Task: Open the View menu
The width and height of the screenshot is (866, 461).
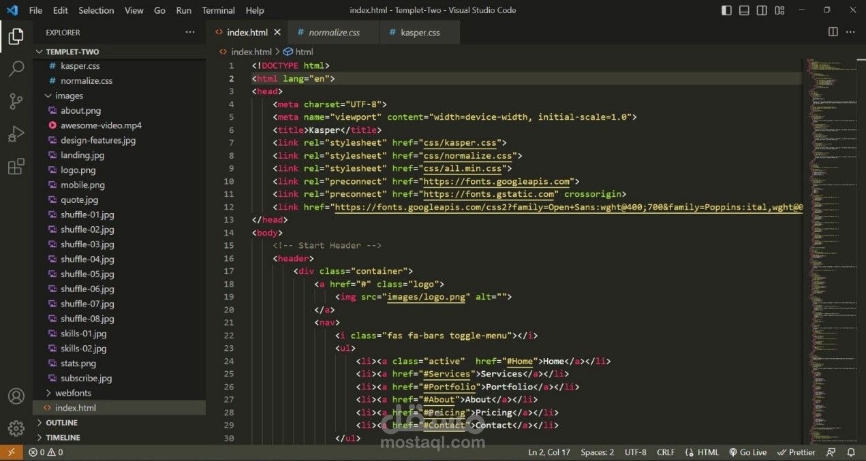Action: (134, 10)
